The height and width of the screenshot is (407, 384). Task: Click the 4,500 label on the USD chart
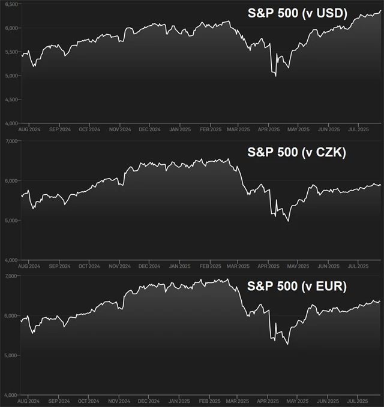coord(10,100)
